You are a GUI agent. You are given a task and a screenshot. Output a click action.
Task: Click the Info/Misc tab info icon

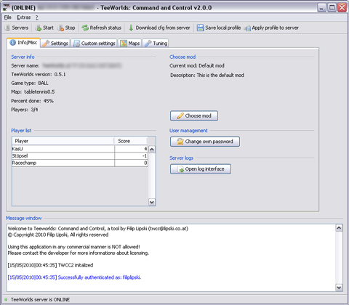(x=12, y=43)
